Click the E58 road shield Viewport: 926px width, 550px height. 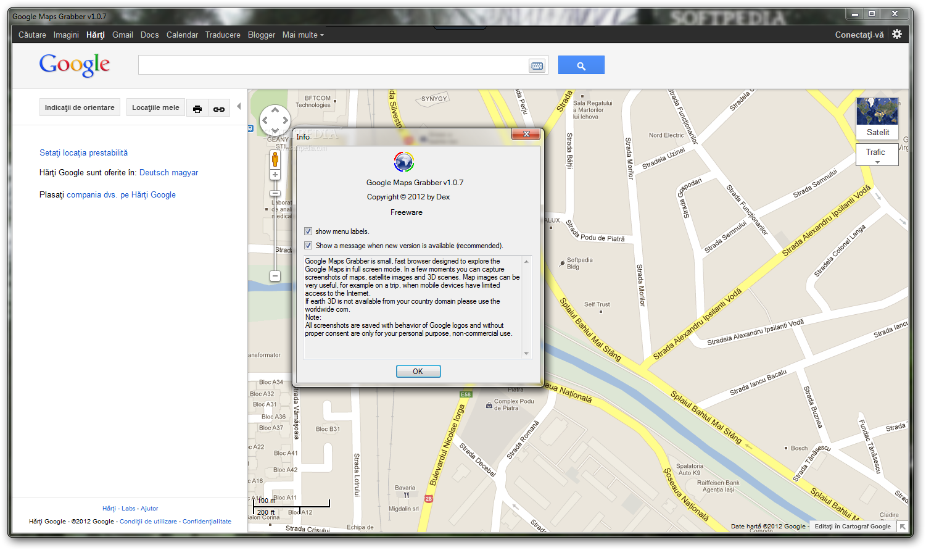point(466,394)
